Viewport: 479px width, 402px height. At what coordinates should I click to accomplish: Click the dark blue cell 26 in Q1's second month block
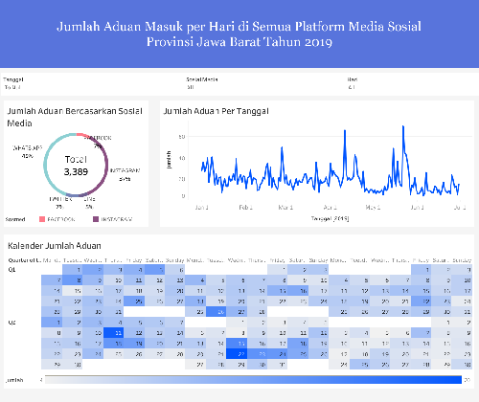pyautogui.click(x=217, y=312)
